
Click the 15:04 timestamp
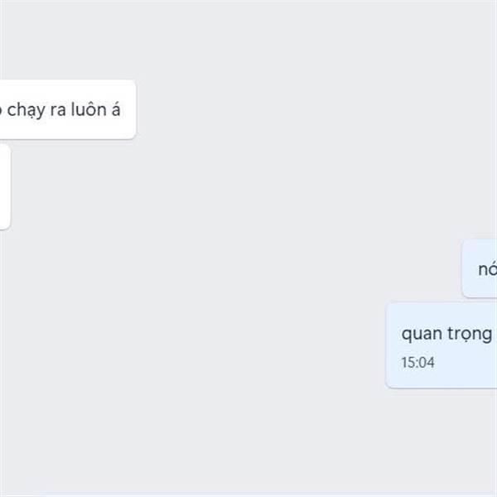tap(417, 362)
